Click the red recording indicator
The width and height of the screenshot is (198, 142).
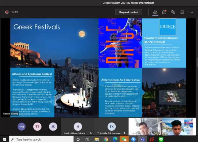(7, 12)
